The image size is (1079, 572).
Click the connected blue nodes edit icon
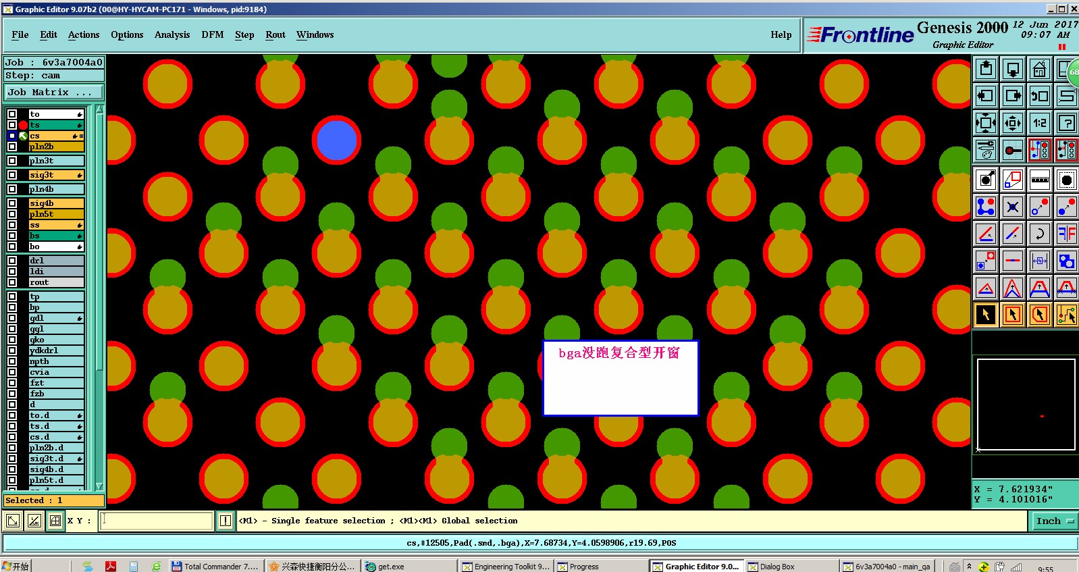986,207
